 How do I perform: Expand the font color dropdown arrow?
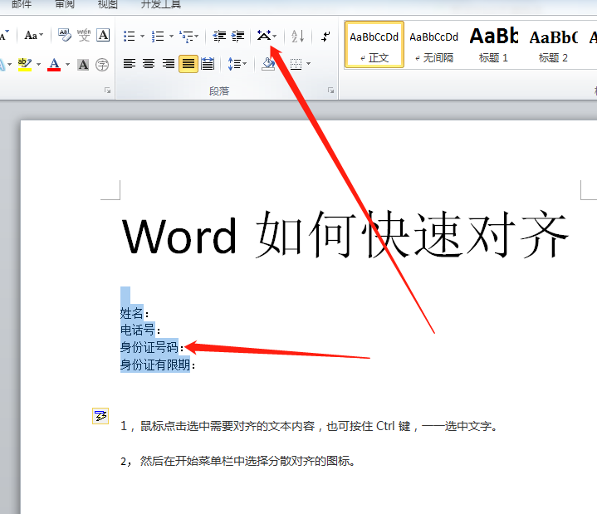pos(68,64)
